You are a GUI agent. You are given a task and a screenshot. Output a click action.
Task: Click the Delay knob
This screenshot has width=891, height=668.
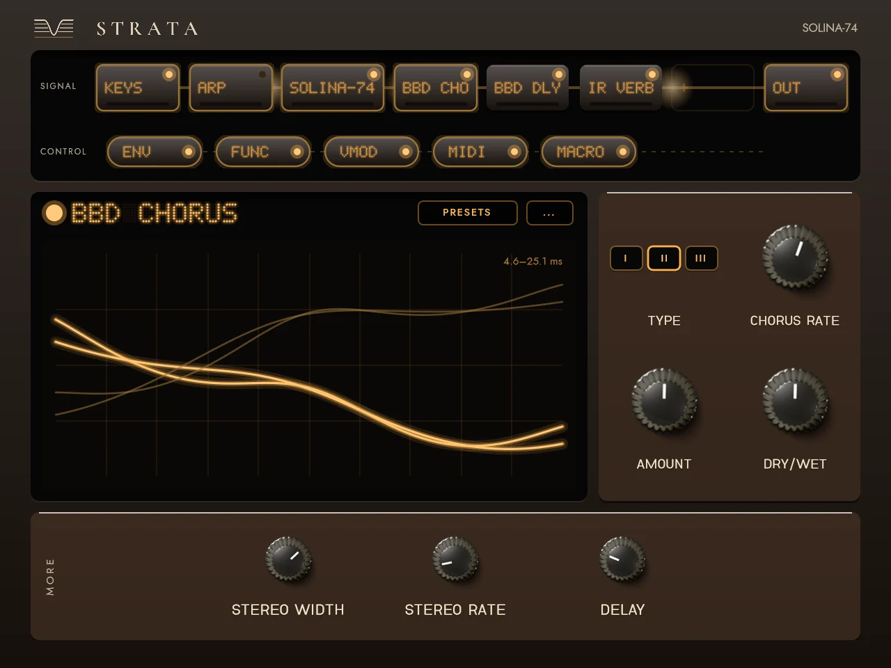(622, 559)
